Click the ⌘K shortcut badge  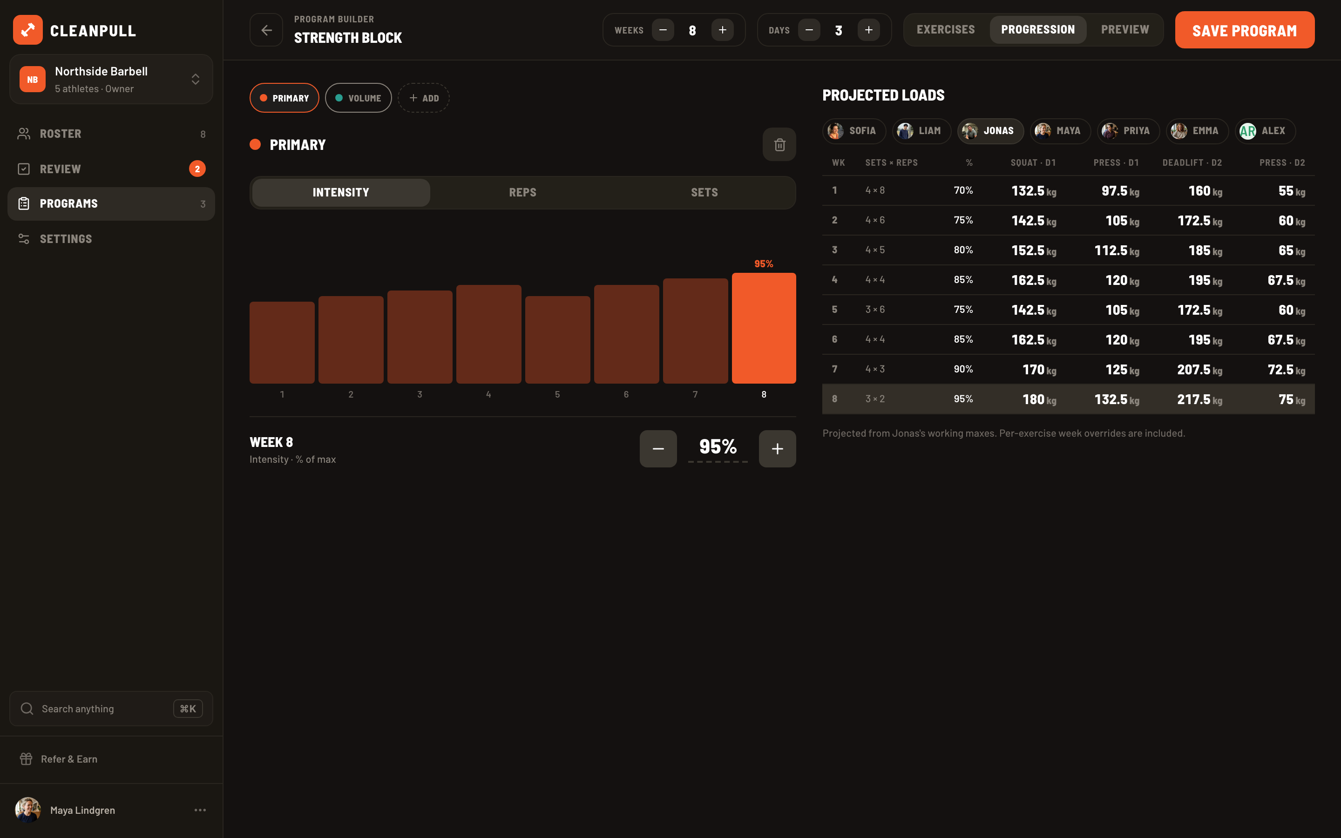[x=188, y=708]
